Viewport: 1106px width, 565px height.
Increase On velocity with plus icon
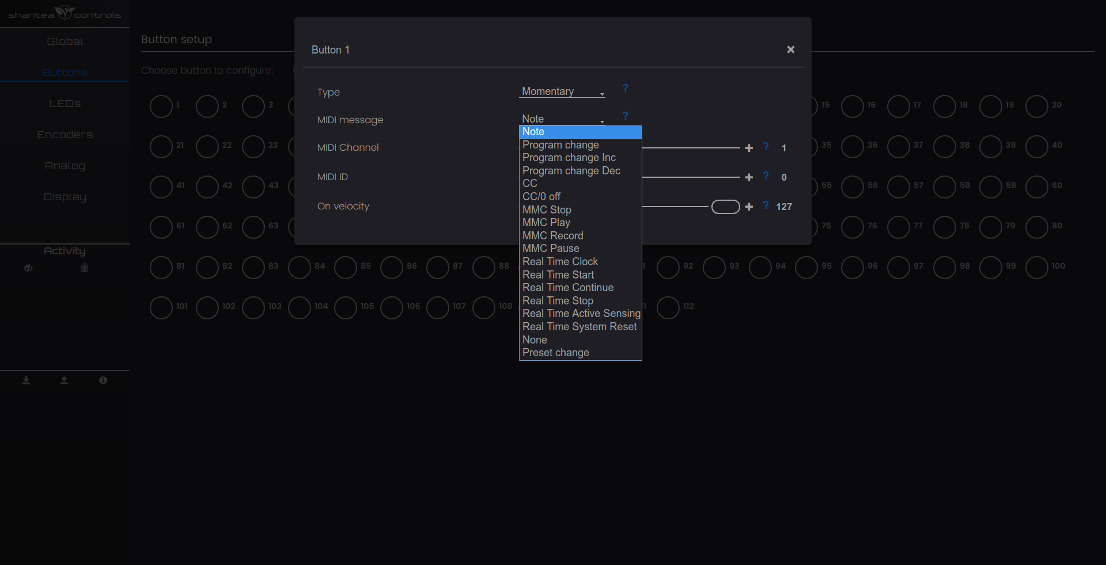(749, 207)
